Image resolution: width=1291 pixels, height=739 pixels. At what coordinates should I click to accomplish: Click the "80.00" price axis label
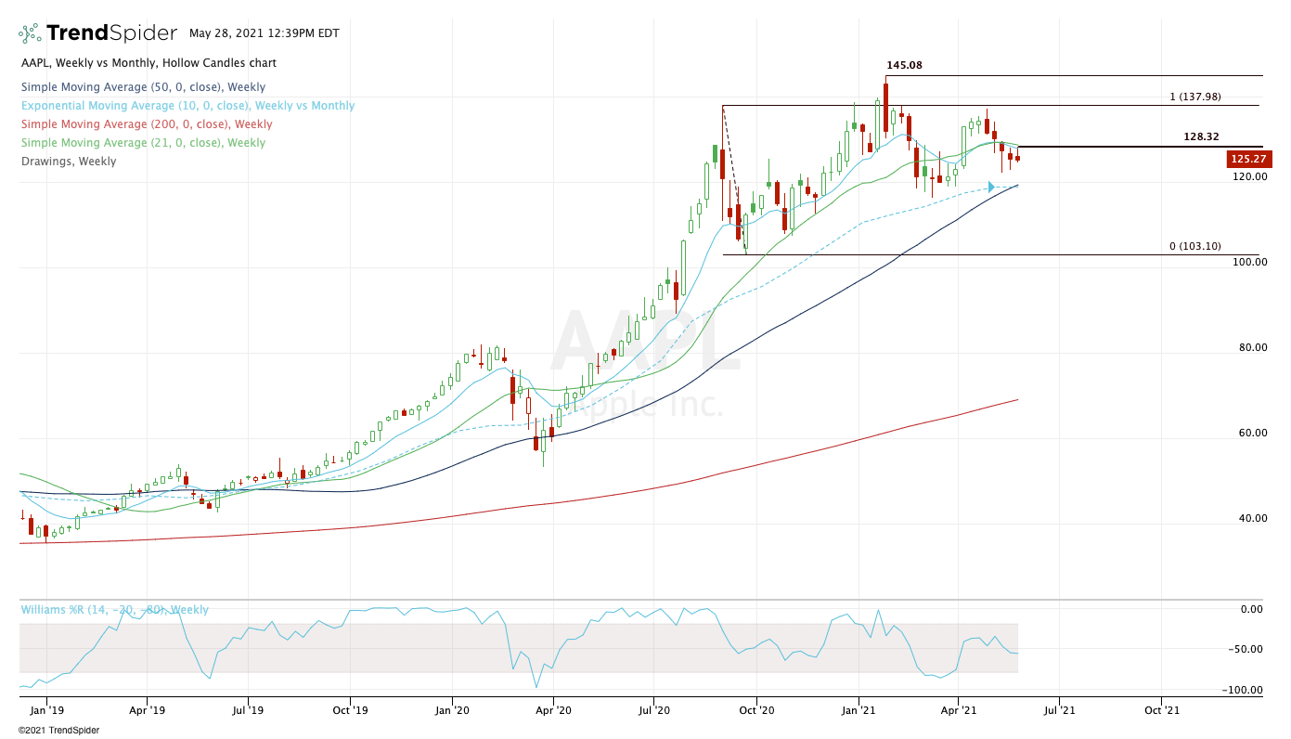[1252, 347]
